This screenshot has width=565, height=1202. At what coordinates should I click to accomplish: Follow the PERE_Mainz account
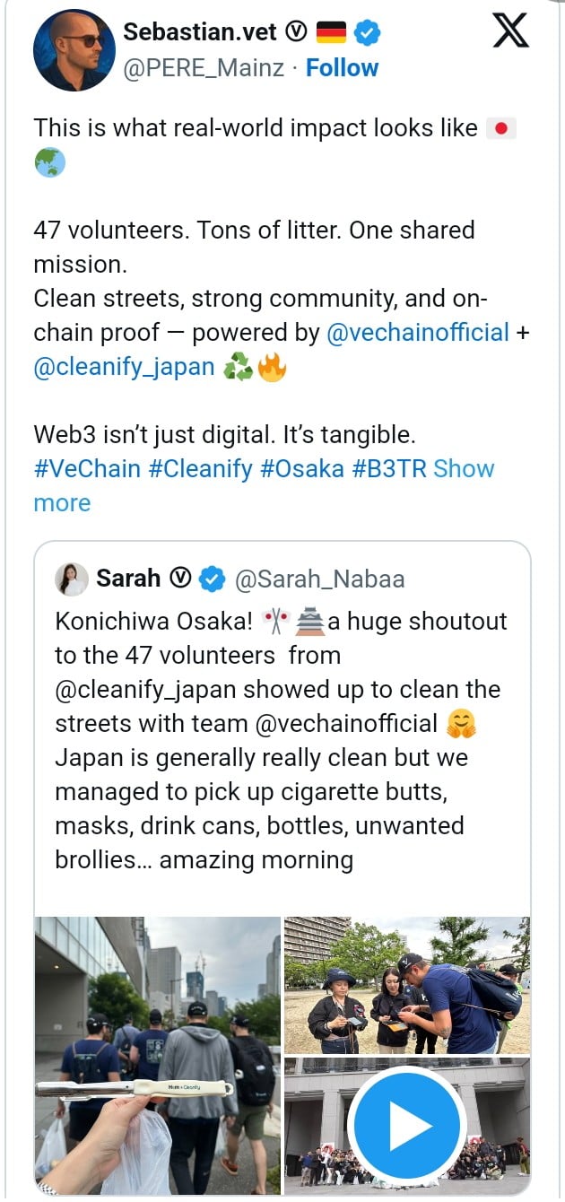coord(342,68)
